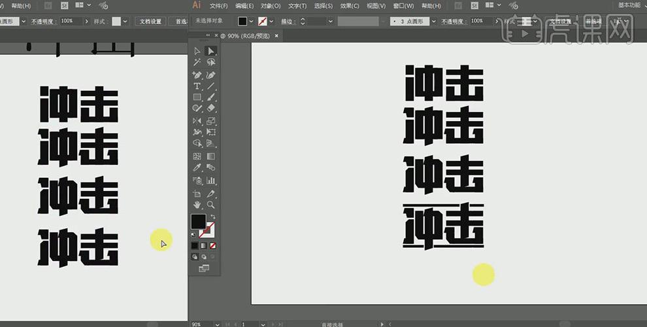Select the Direct Selection tool (white arrow)
The height and width of the screenshot is (327, 647).
click(211, 51)
